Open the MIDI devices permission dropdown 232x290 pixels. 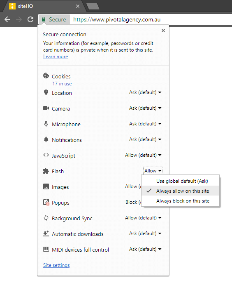[145, 249]
